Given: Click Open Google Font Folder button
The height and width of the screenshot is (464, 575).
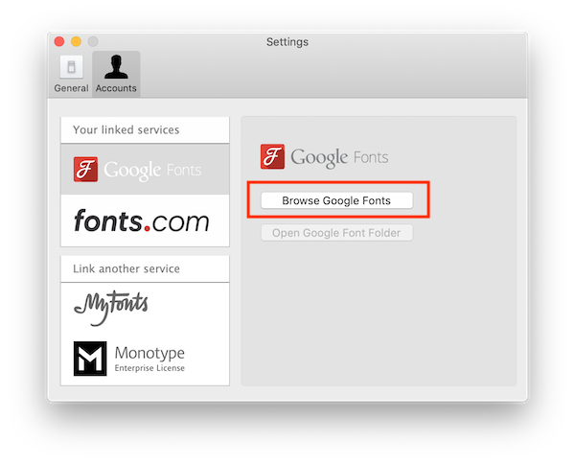Looking at the screenshot, I should (336, 233).
